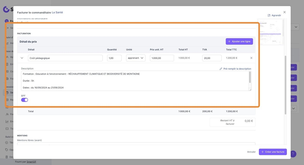Open the help question mark bubble
The image size is (304, 165).
(293, 154)
